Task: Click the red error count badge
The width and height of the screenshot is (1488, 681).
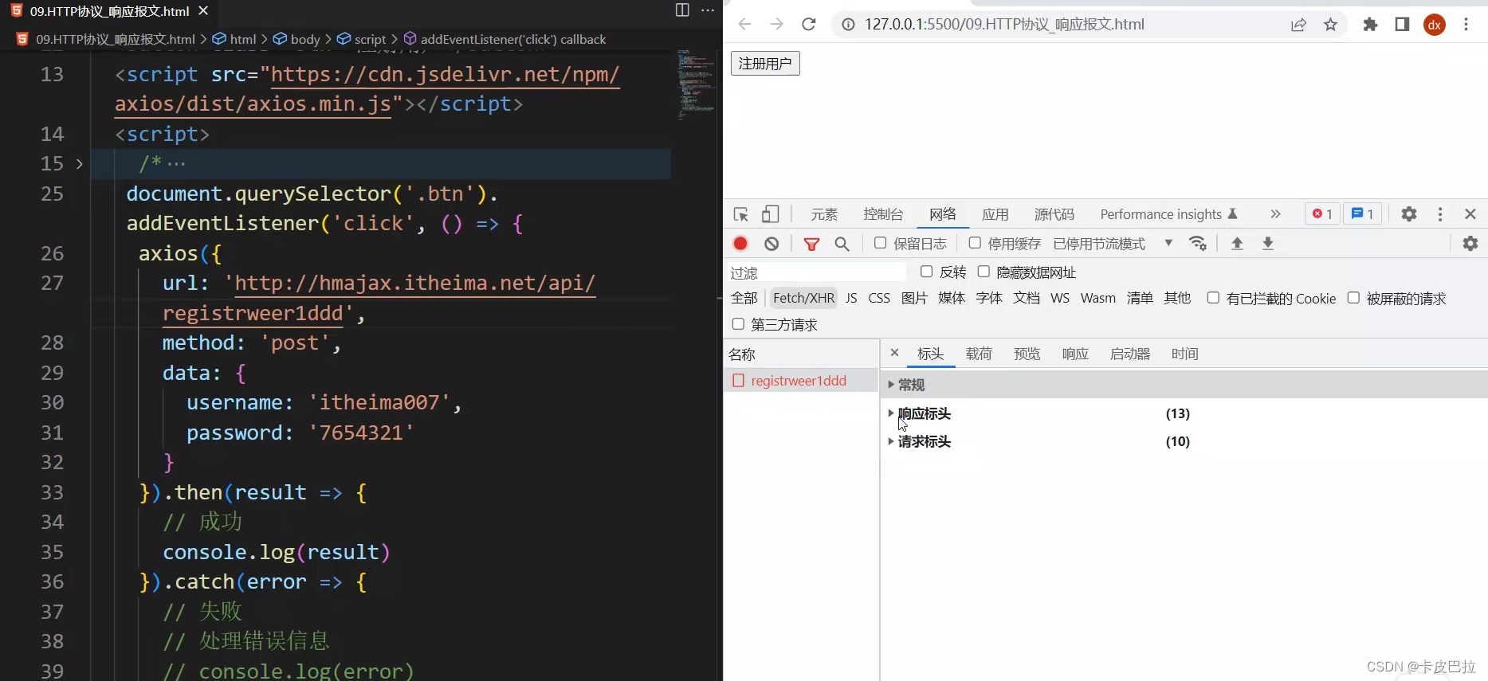Action: [x=1322, y=214]
